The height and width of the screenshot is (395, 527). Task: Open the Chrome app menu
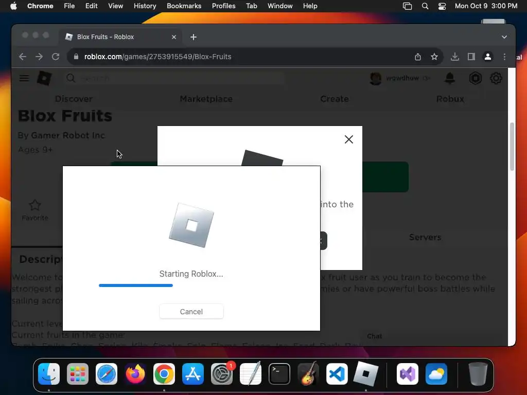[40, 6]
